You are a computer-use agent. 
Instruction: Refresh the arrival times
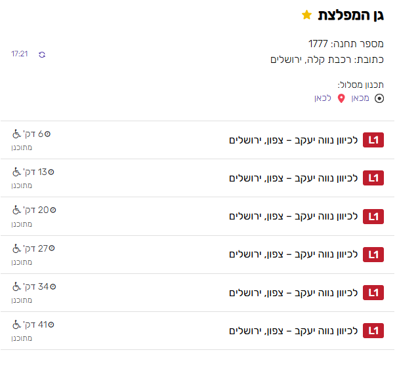[x=42, y=54]
